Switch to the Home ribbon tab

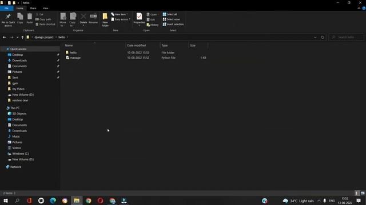(x=20, y=8)
